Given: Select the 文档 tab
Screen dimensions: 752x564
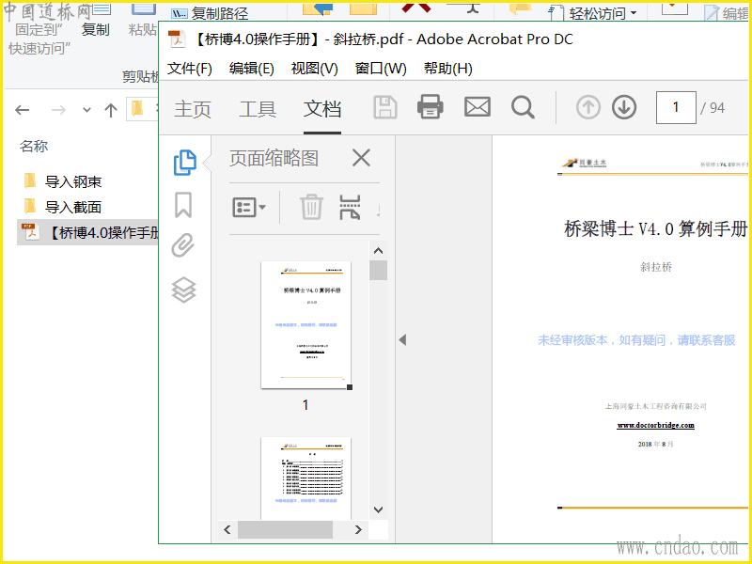Looking at the screenshot, I should pos(322,109).
